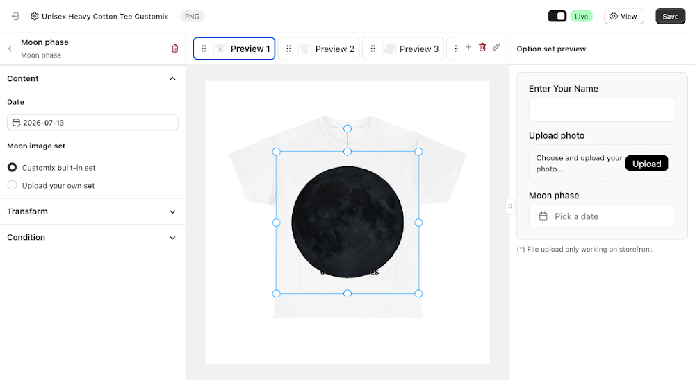Delete the Moon phase layer via trash icon

174,49
